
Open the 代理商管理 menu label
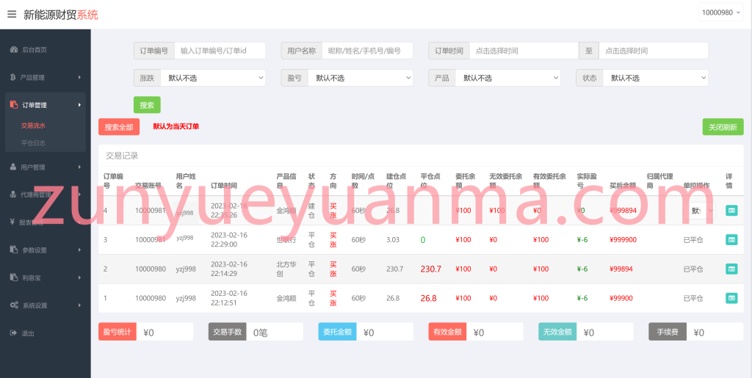pos(36,195)
